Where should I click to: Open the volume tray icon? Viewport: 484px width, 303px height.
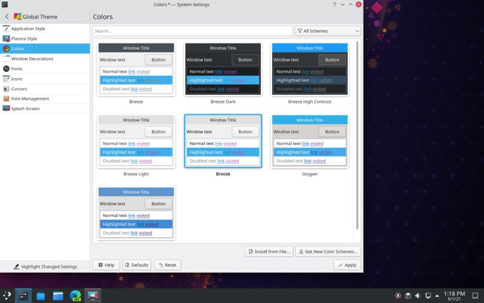tap(417, 296)
